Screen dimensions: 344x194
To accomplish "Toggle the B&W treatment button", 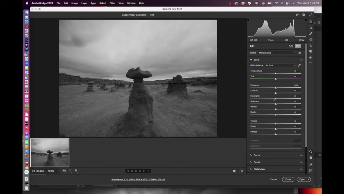I will click(298, 46).
